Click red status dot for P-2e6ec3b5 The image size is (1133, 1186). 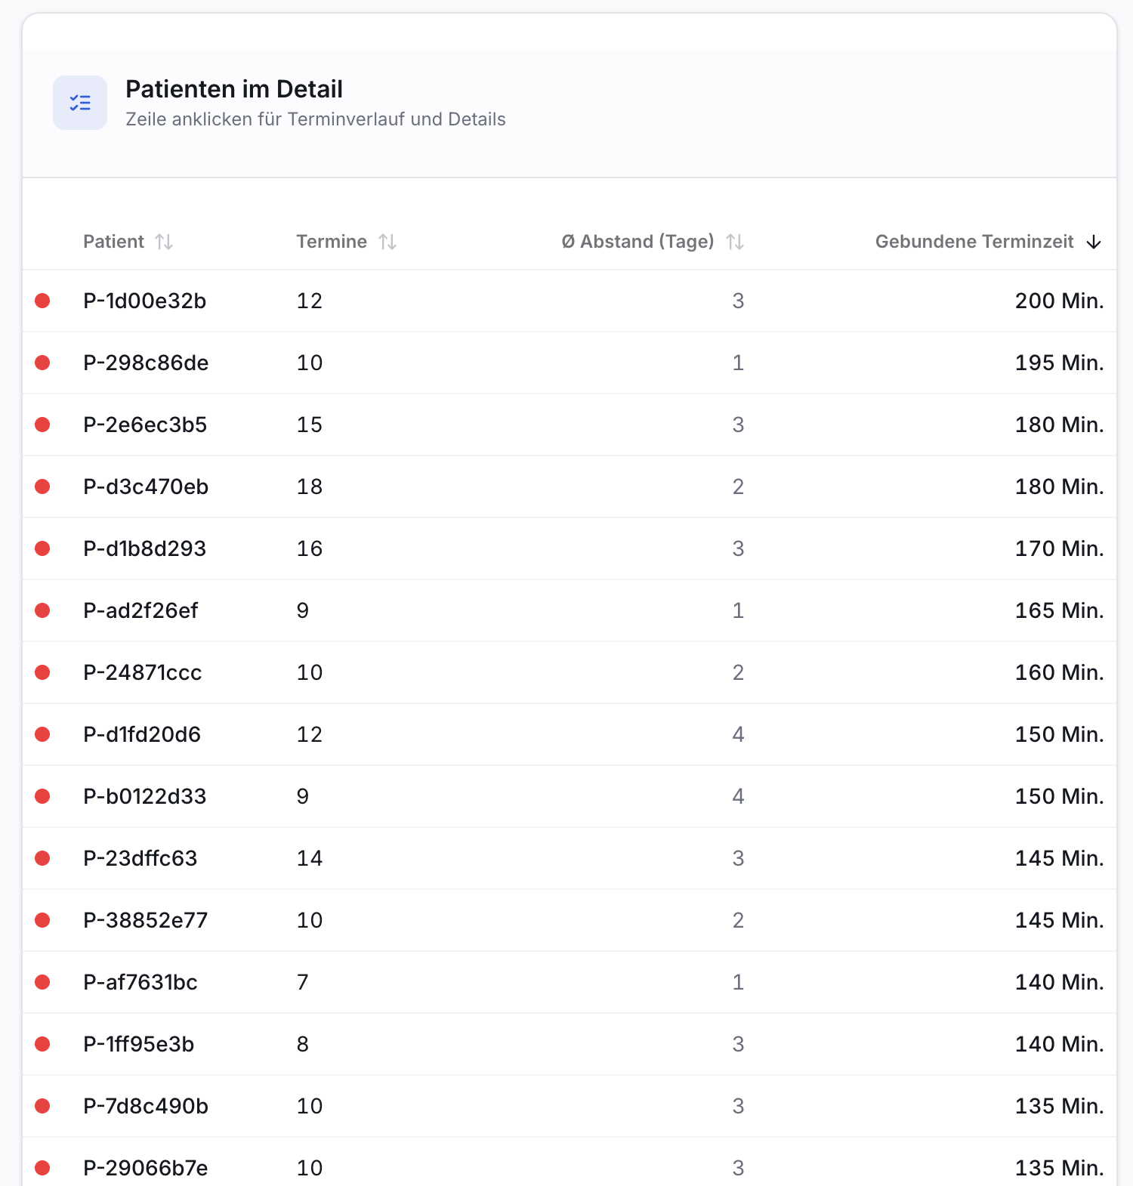click(x=42, y=425)
